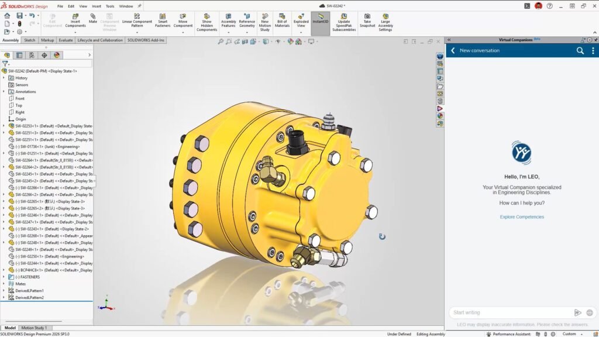The width and height of the screenshot is (599, 337).
Task: Open the PropertyManager tab icon
Action: 19,56
